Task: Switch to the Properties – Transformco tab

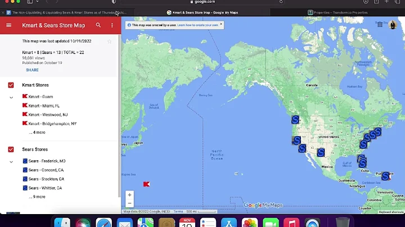Action: pos(337,12)
